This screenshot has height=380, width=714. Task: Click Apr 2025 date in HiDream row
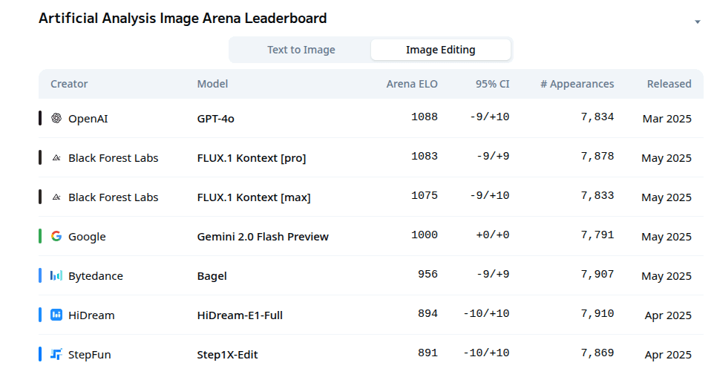[x=668, y=315]
